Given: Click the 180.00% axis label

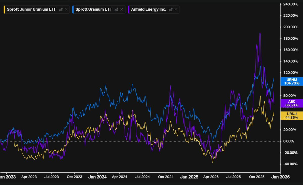Looking at the screenshot, I should 291,38.
